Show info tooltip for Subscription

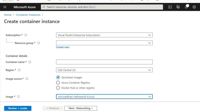pos(26,35)
